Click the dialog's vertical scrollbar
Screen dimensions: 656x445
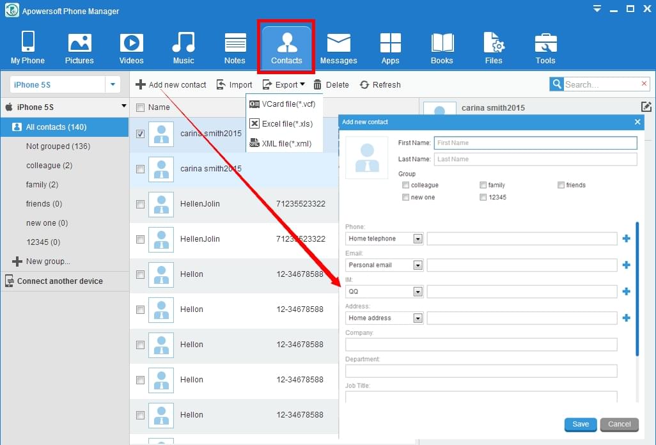(x=637, y=288)
